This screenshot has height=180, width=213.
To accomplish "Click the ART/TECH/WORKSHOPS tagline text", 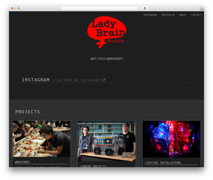I will [106, 59].
